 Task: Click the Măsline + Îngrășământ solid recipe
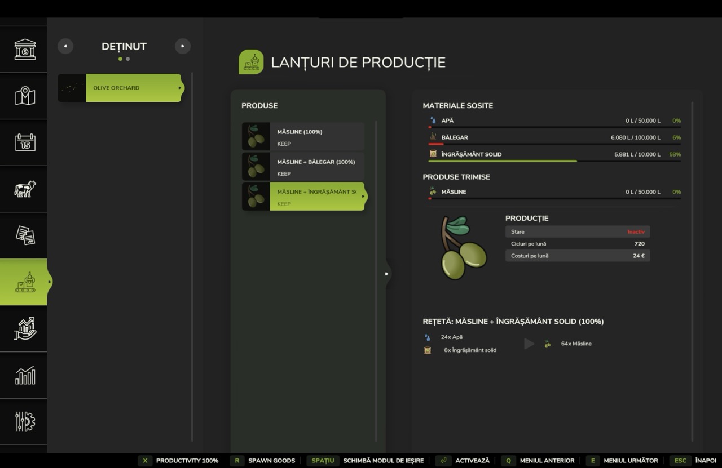click(305, 197)
